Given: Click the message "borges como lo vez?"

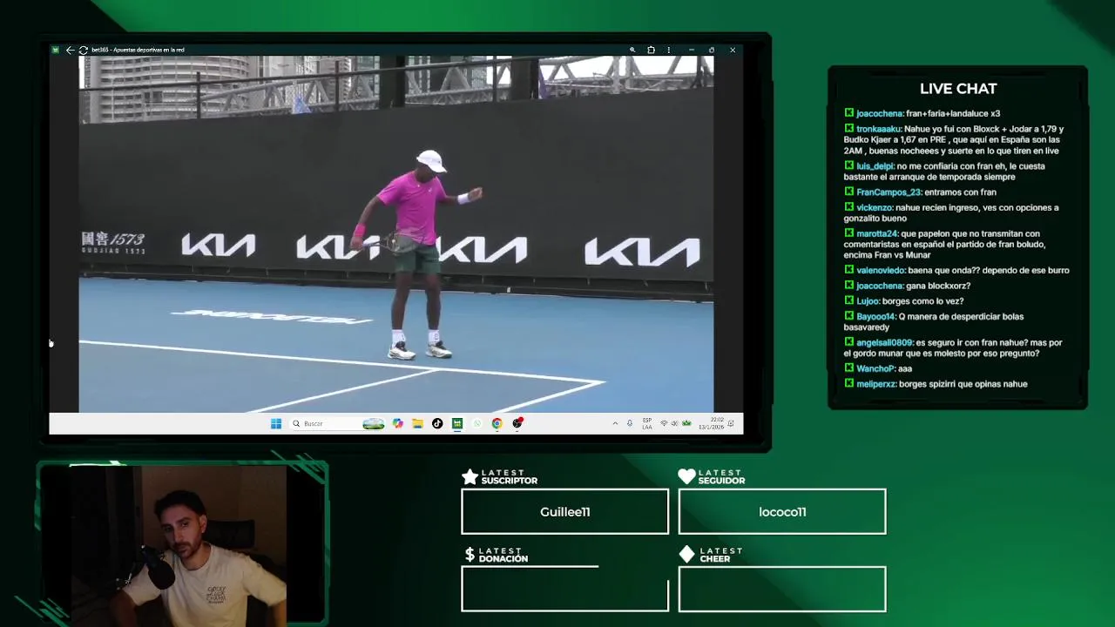Looking at the screenshot, I should (x=923, y=301).
